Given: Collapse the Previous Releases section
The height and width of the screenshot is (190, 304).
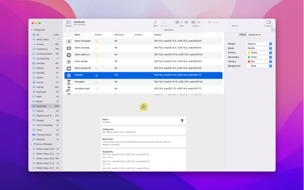Looking at the screenshot, I should tap(32, 144).
